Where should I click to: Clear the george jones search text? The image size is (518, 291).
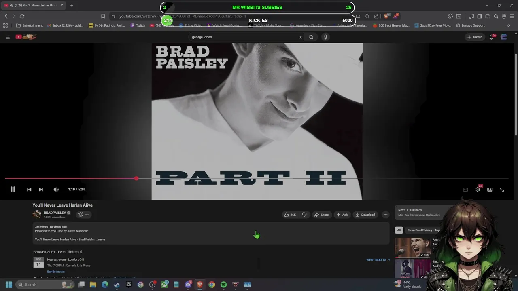pyautogui.click(x=301, y=37)
